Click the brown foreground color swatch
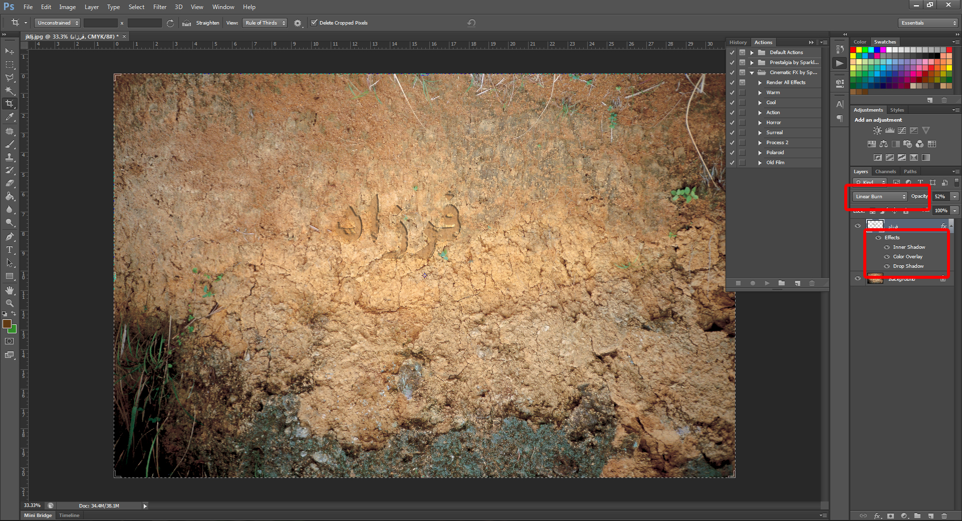Viewport: 962px width, 521px height. click(x=7, y=324)
